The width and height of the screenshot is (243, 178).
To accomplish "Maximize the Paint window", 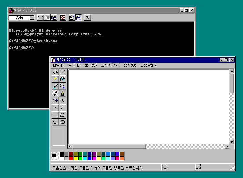I will (x=227, y=60).
